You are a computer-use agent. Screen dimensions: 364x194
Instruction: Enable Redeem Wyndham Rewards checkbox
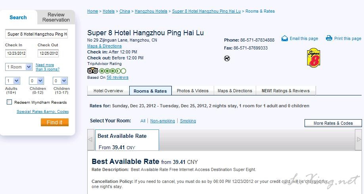pyautogui.click(x=9, y=102)
